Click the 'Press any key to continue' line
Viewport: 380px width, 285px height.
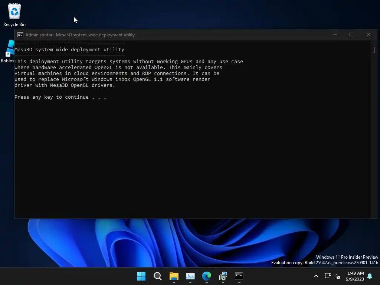click(60, 97)
